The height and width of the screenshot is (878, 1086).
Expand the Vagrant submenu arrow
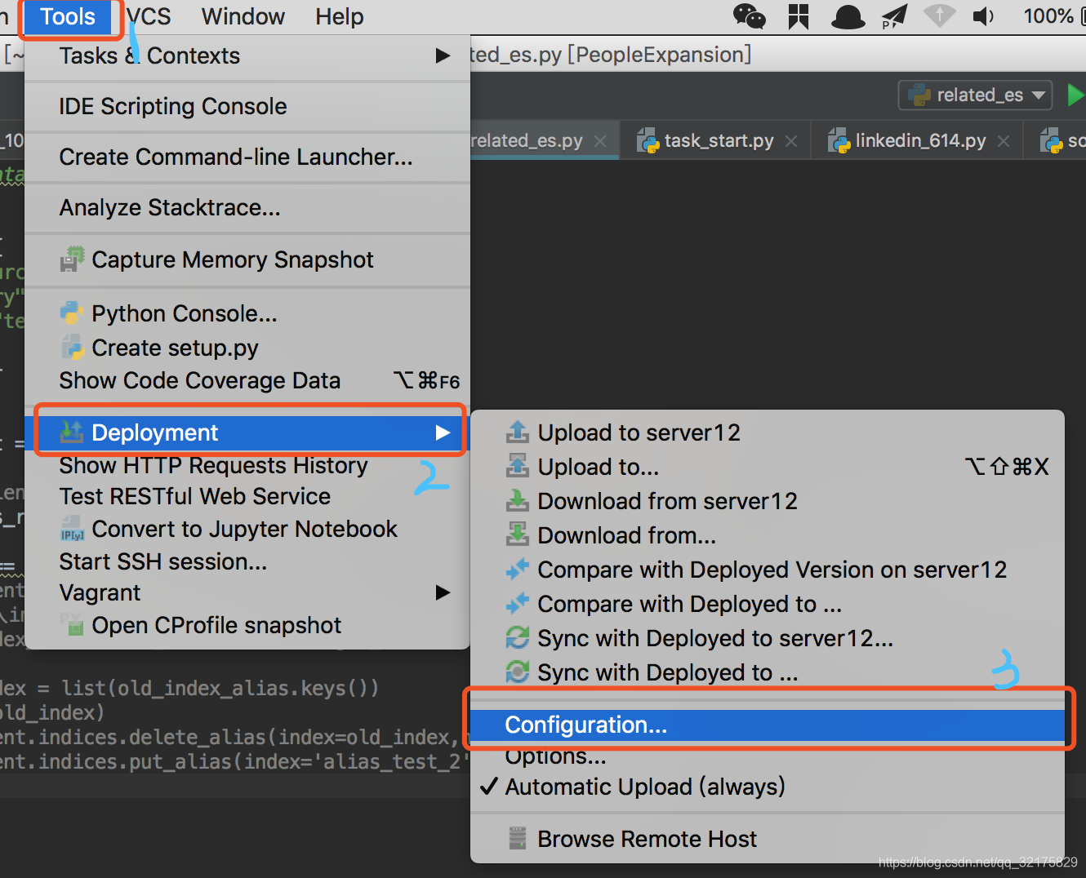point(443,592)
